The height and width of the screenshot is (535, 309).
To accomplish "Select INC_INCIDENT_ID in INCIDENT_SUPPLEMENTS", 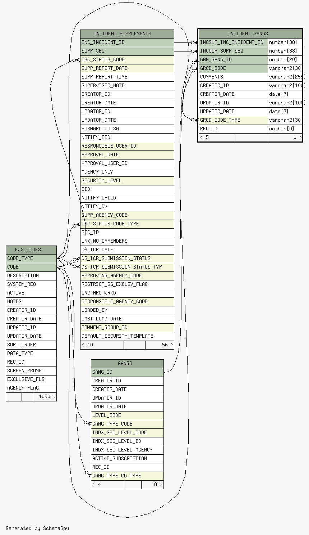I will pos(127,42).
